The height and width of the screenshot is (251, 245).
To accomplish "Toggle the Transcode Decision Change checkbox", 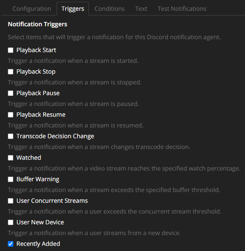I will [11, 136].
